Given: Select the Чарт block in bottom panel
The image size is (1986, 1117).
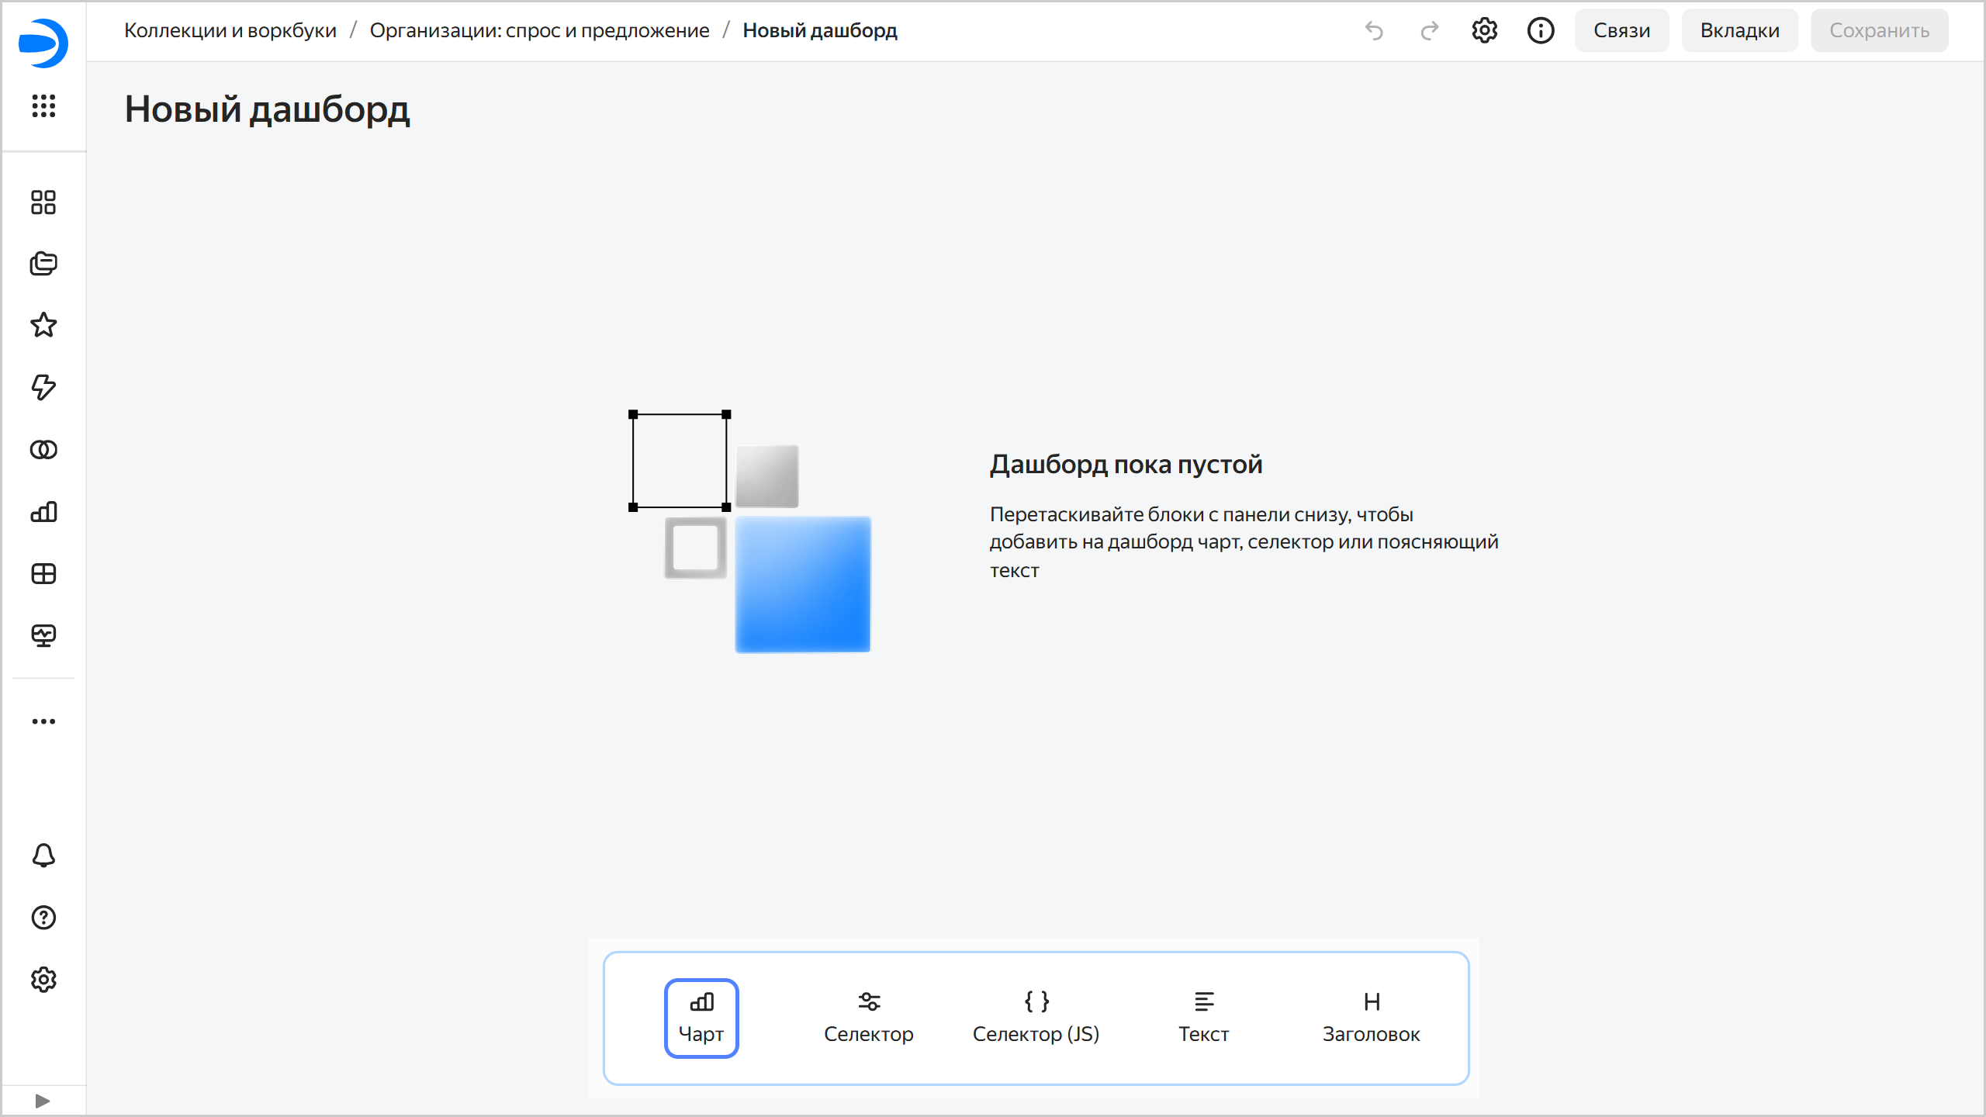Looking at the screenshot, I should [x=701, y=1018].
